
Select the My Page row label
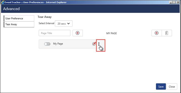[x=58, y=44]
